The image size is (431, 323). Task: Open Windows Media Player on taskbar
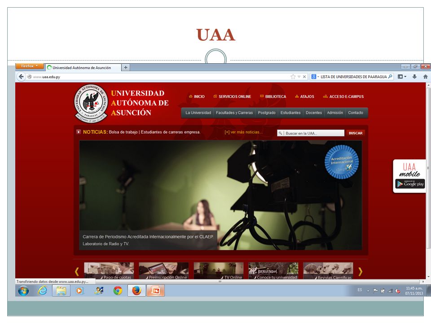tap(80, 291)
